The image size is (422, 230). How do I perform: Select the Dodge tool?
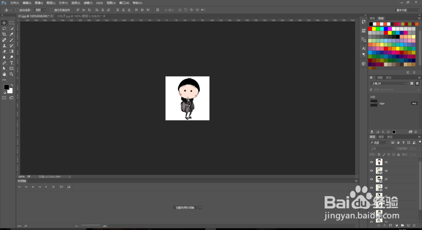click(x=11, y=57)
